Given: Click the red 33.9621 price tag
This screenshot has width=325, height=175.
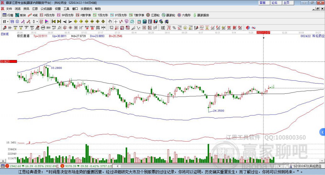Looking at the screenshot, I should (9, 61).
